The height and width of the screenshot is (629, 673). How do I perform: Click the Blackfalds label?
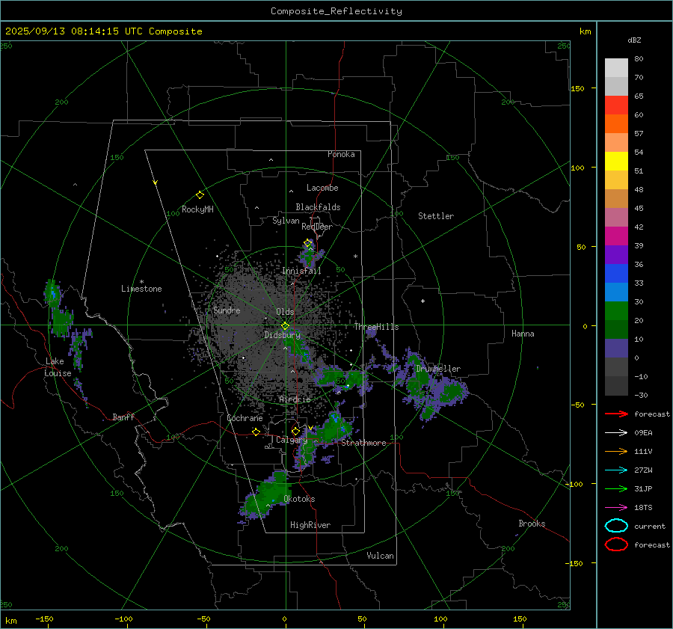pyautogui.click(x=318, y=207)
